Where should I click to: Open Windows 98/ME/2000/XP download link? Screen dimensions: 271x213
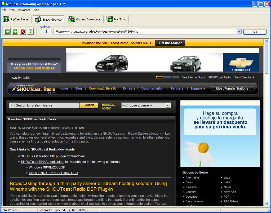click(47, 167)
